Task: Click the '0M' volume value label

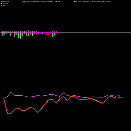Action: pyautogui.click(x=119, y=96)
